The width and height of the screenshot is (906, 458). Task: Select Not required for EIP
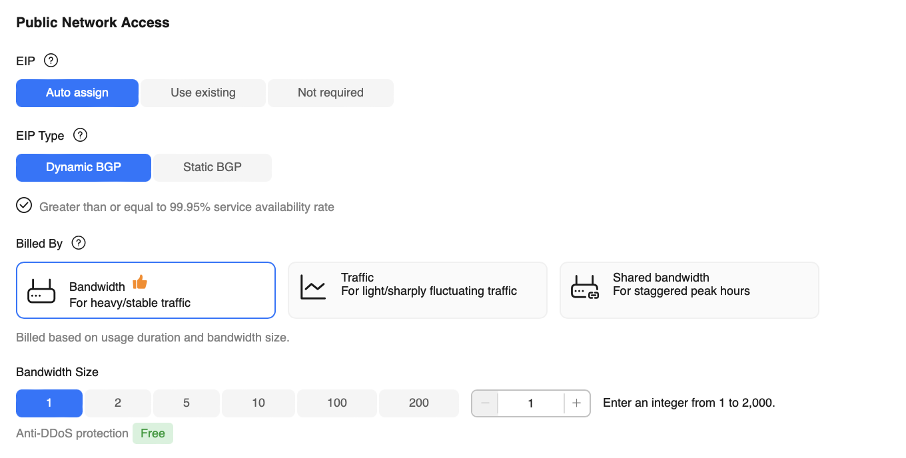(330, 93)
